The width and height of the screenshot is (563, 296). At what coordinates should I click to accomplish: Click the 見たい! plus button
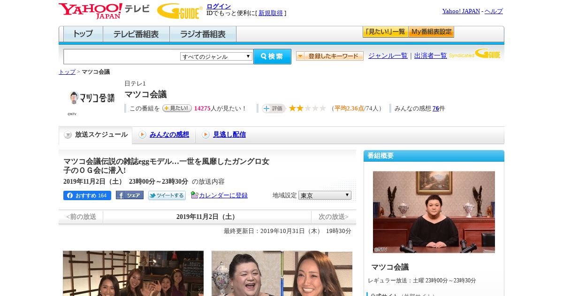(x=177, y=108)
